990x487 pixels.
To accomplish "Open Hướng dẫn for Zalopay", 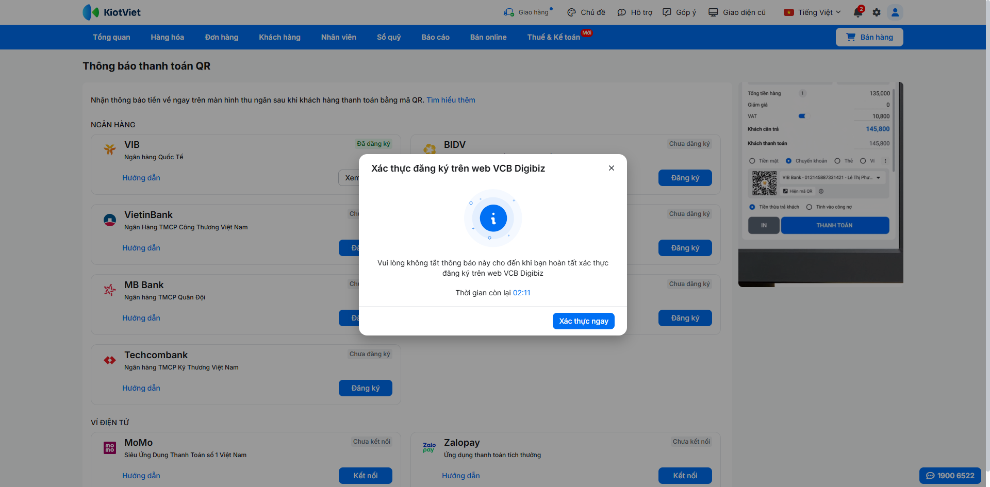I will 461,476.
